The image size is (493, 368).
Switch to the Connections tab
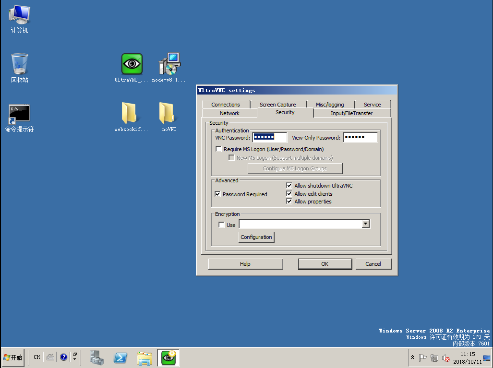point(226,104)
